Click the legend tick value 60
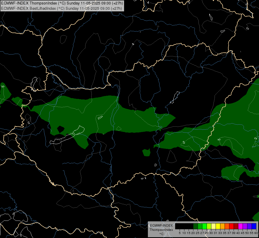Image resolution: width=259 pixels, height=238 pixels. click(256, 233)
